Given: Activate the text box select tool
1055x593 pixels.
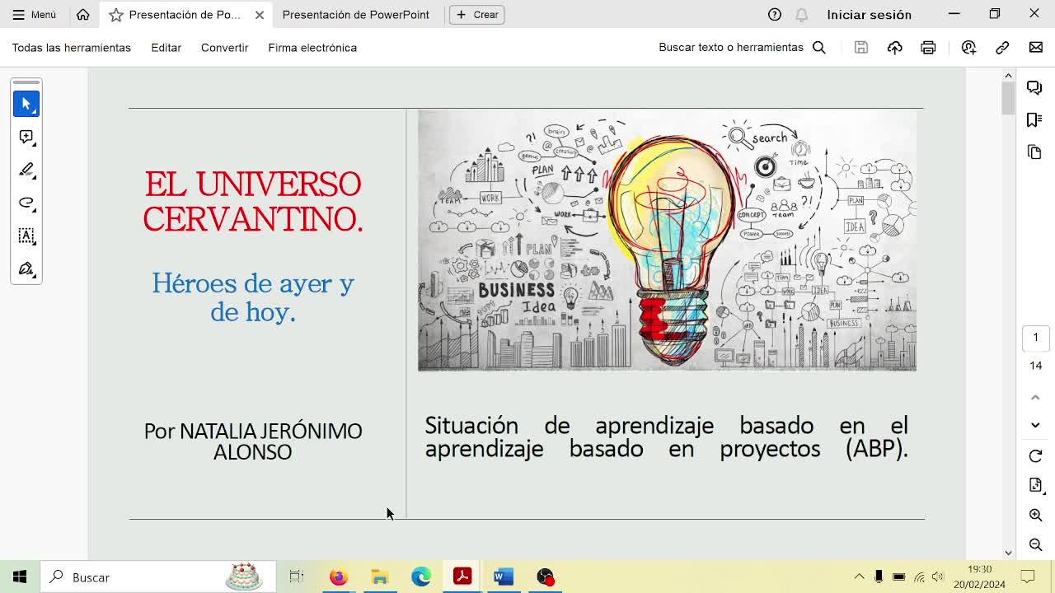Looking at the screenshot, I should click(26, 236).
